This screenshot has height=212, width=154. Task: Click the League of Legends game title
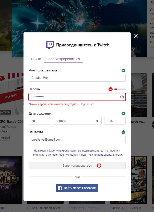[84, 208]
